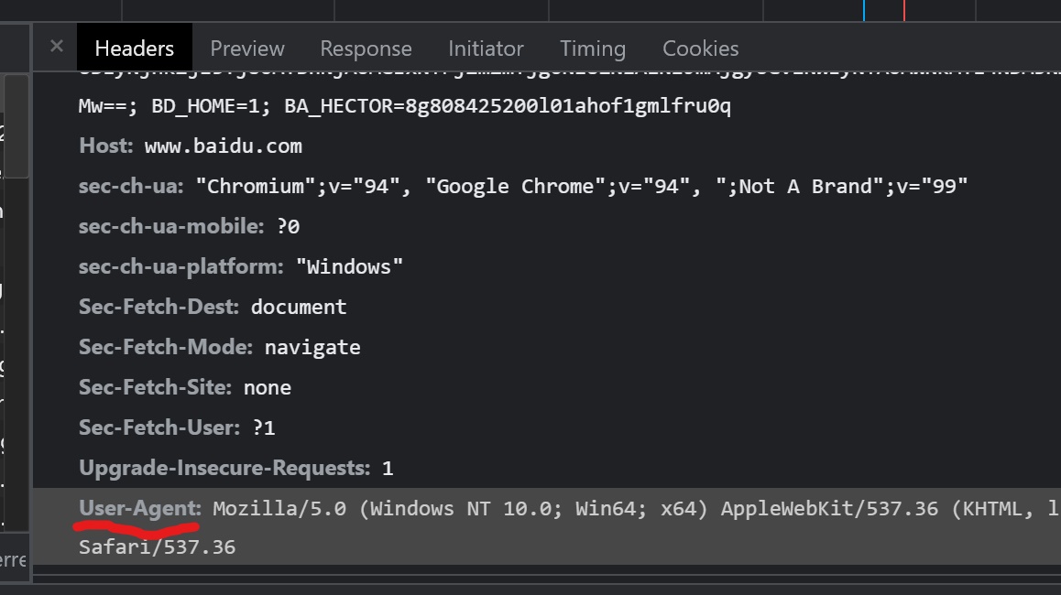Select the "Windows" platform value

click(x=349, y=266)
